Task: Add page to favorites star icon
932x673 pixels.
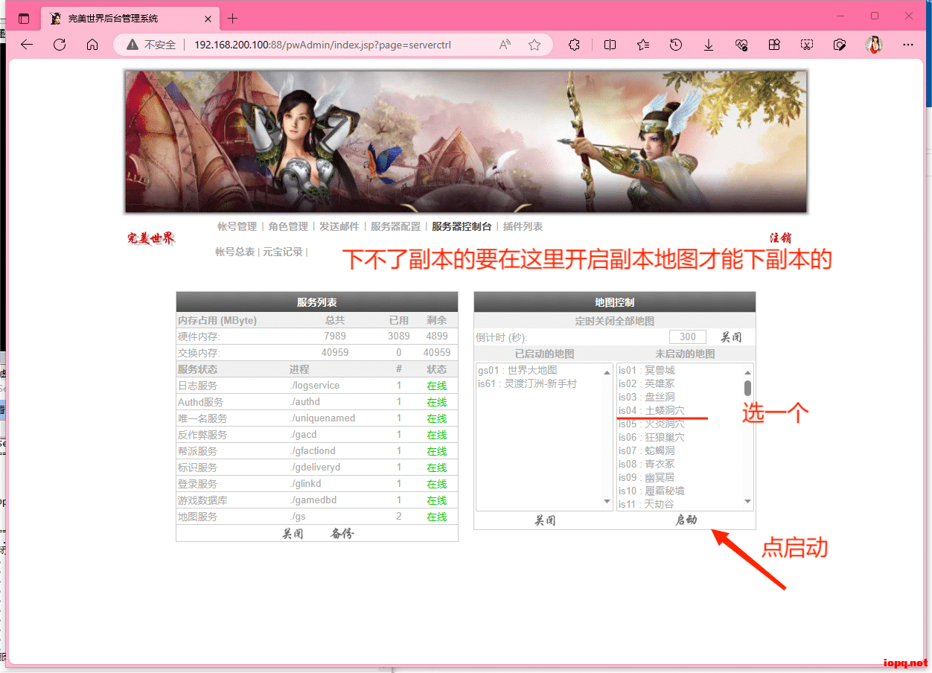Action: click(534, 45)
